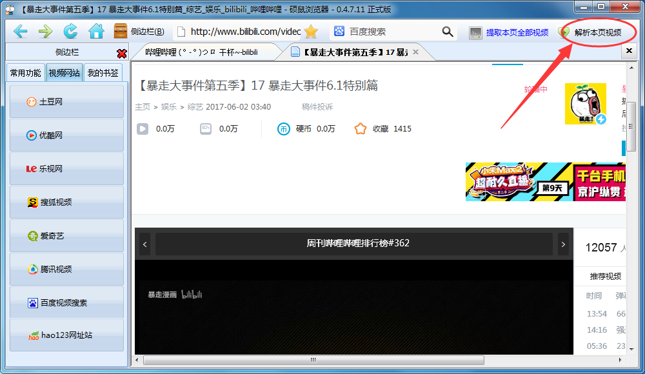This screenshot has height=374, width=645.
Task: Click the 14:16 row in the danmaku list
Action: pos(606,330)
